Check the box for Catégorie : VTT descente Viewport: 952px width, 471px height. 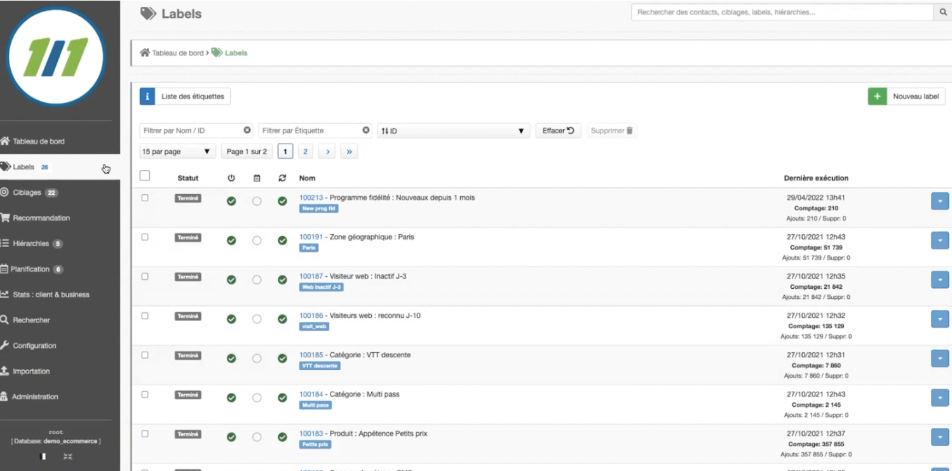[x=145, y=355]
